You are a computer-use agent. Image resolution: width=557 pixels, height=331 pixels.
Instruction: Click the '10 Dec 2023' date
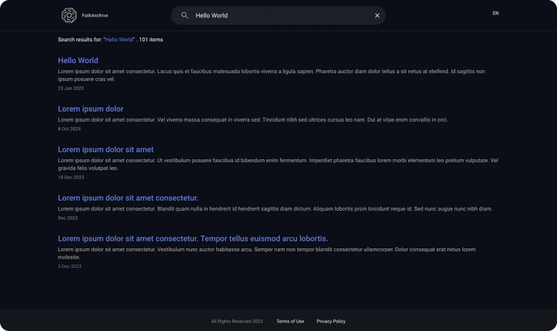(71, 177)
